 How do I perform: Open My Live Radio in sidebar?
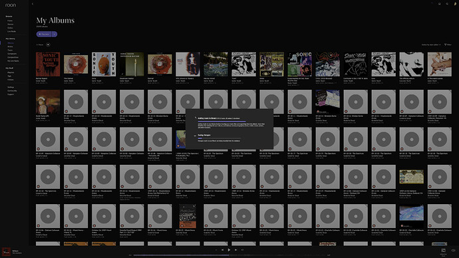tap(13, 61)
